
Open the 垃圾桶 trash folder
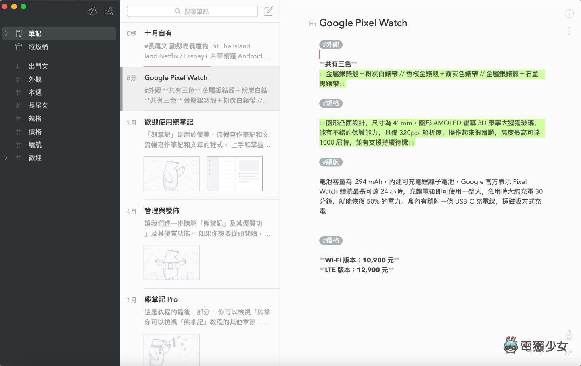pyautogui.click(x=59, y=47)
